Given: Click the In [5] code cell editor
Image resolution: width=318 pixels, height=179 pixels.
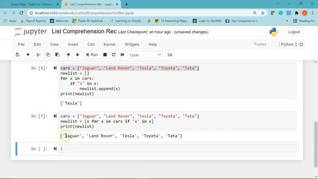Looking at the screenshot, I should click(x=177, y=81).
